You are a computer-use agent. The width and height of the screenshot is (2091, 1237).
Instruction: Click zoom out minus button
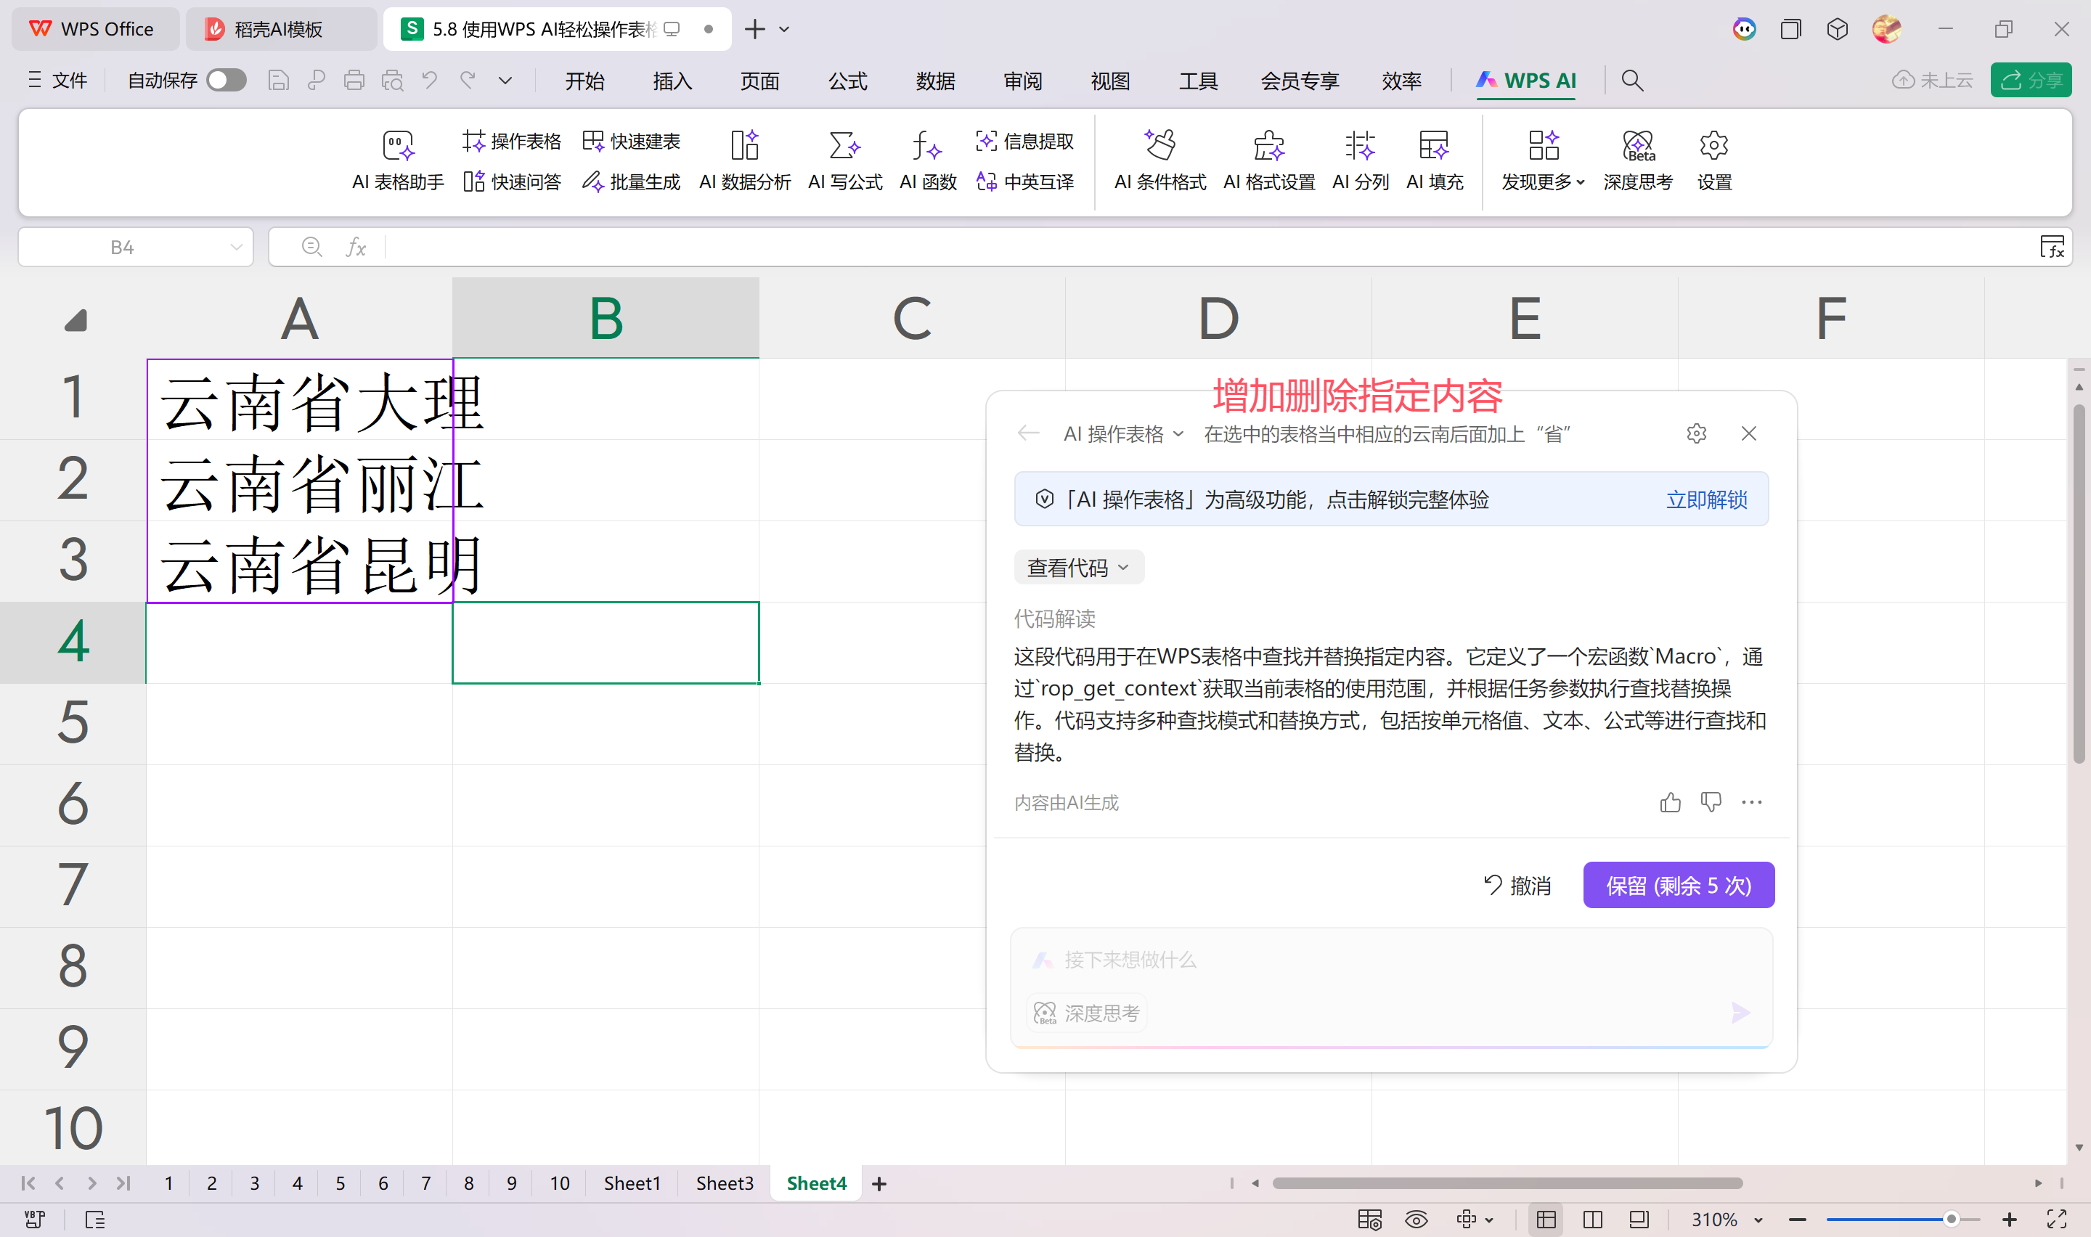click(1798, 1220)
